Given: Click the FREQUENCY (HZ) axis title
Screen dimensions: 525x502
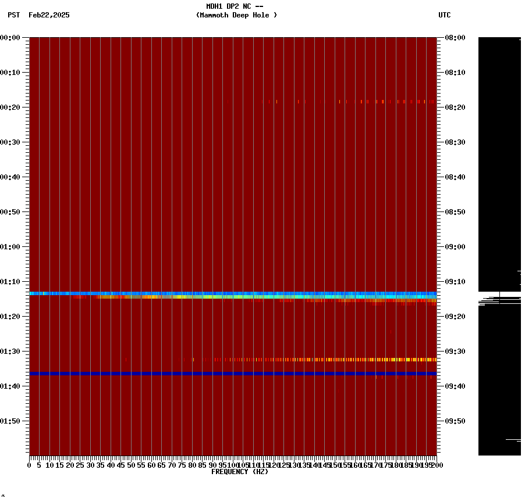Looking at the screenshot, I should tap(240, 471).
